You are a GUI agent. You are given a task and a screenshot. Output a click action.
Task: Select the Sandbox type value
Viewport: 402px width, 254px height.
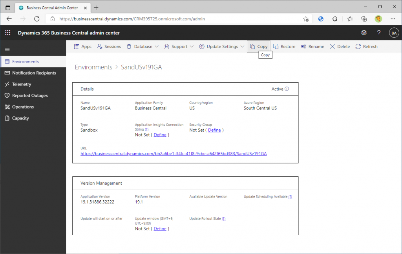click(89, 130)
